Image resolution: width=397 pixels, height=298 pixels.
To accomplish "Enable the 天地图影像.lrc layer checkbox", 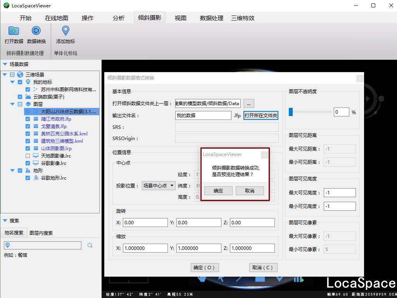I will [28, 156].
